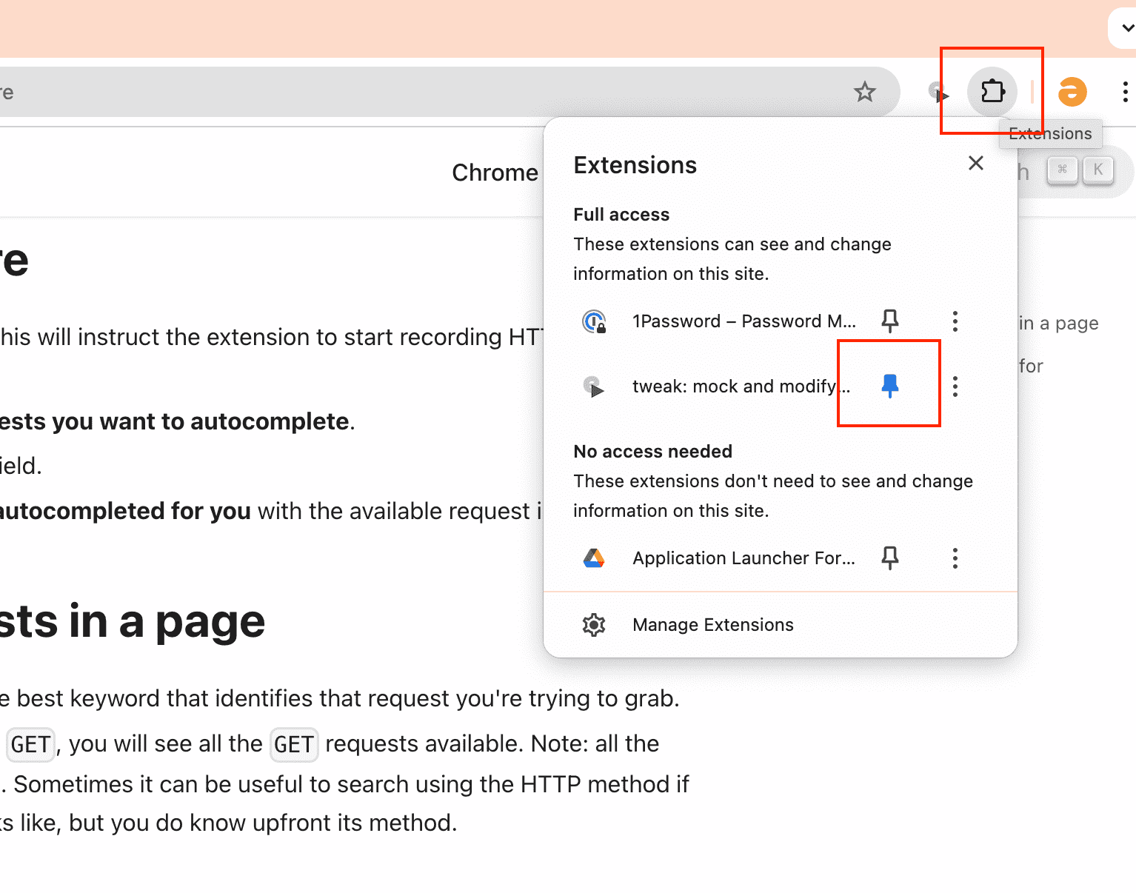The height and width of the screenshot is (893, 1136).
Task: Select the tweak: mock and modify entry
Action: (x=741, y=387)
